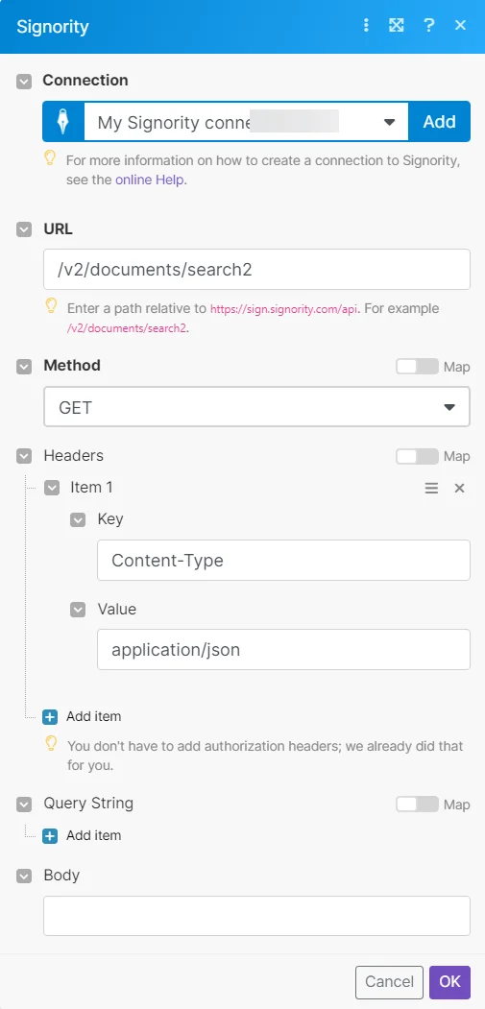Collapse the Item 1 header section
Viewport: 485px width, 1009px height.
(52, 488)
